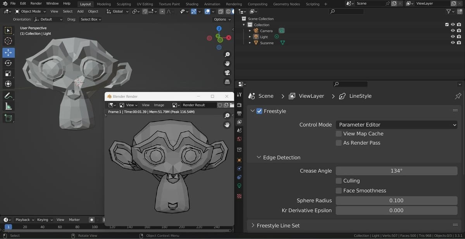This screenshot has width=465, height=239.
Task: Switch perspective/orthographic with grid icon
Action: click(227, 82)
